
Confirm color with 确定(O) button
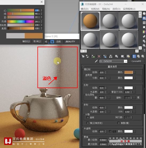(26, 41)
